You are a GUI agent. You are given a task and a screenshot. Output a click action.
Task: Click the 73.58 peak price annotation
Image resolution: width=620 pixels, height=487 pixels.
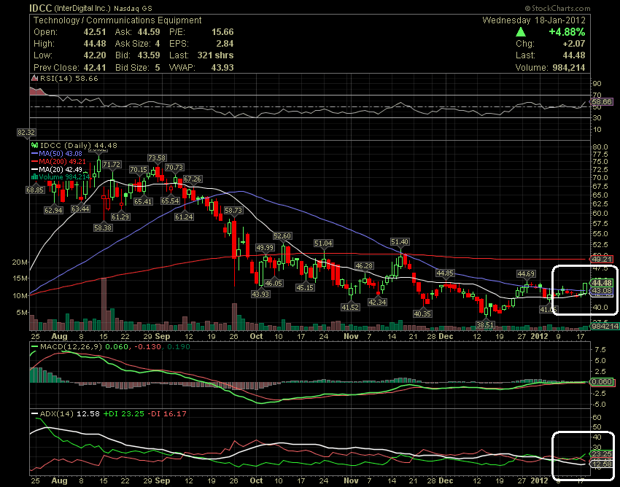(157, 157)
